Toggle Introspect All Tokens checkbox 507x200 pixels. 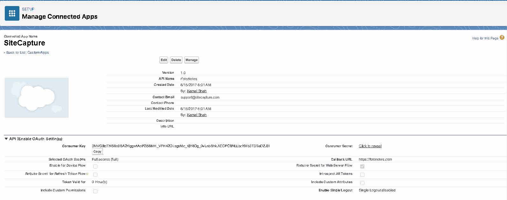pyautogui.click(x=362, y=175)
